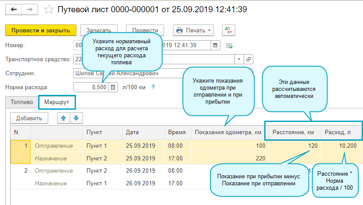Open Дт/Кт accounting entries view
This screenshot has height=205, width=363.
pyautogui.click(x=229, y=30)
